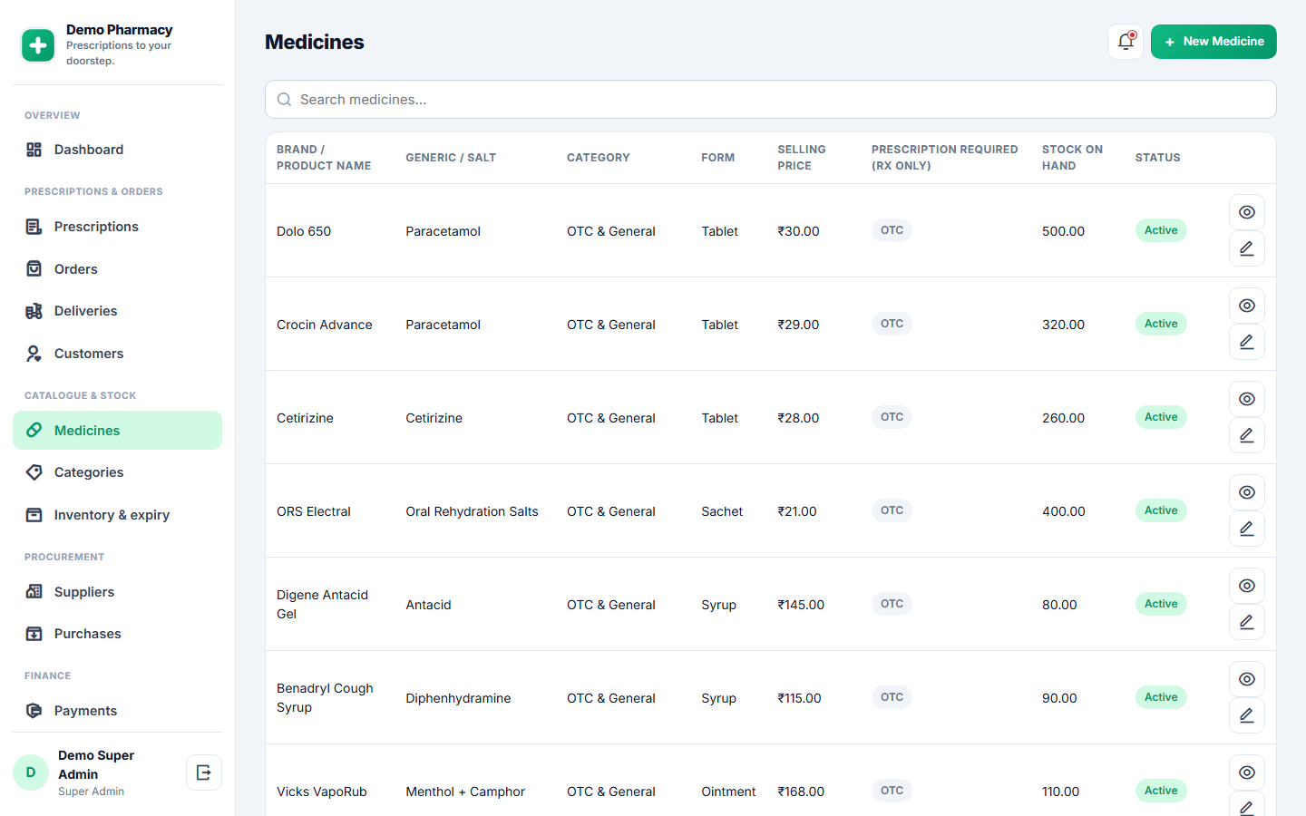This screenshot has width=1306, height=816.
Task: View Benadryl Cough Syrup details
Action: 1247,679
